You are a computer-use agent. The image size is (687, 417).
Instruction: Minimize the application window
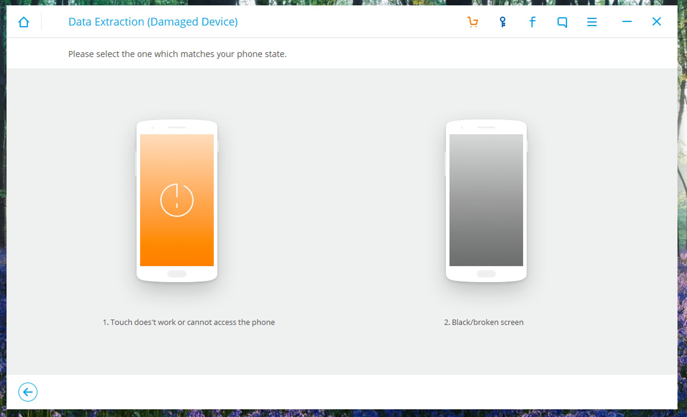pyautogui.click(x=627, y=21)
